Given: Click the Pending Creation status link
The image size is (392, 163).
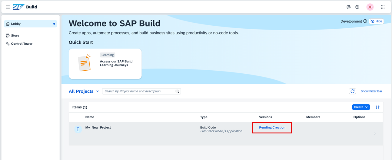Looking at the screenshot, I should coord(272,127).
